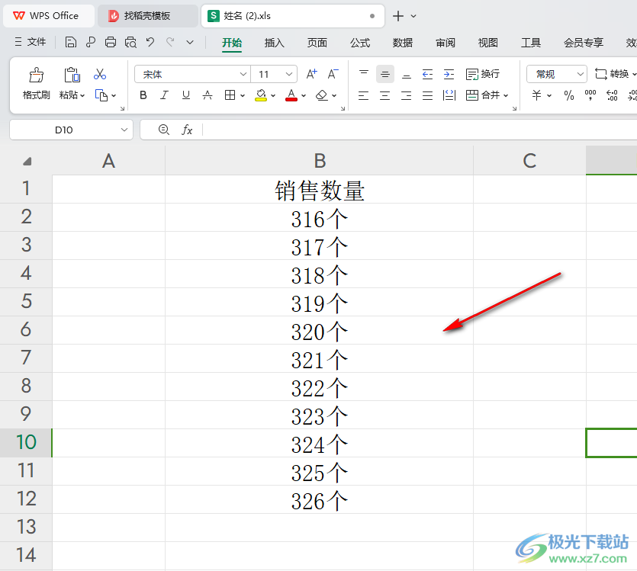Open the font name dropdown (宋体)
The image size is (637, 571).
(243, 75)
